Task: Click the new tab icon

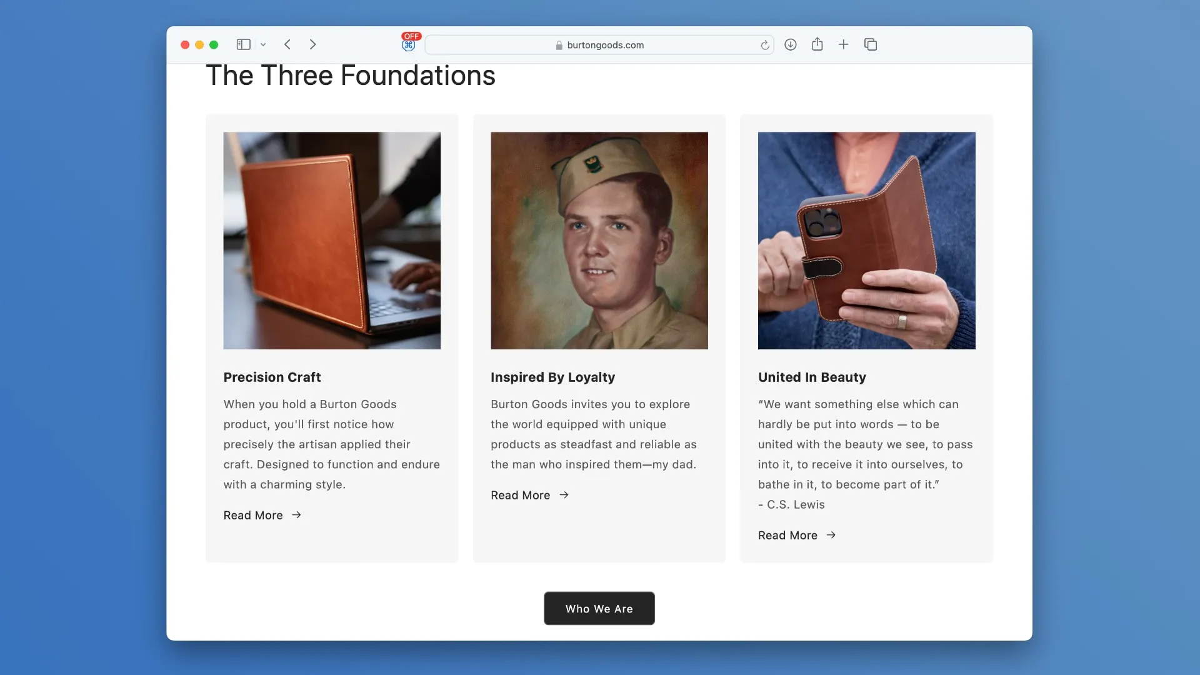Action: pyautogui.click(x=843, y=44)
